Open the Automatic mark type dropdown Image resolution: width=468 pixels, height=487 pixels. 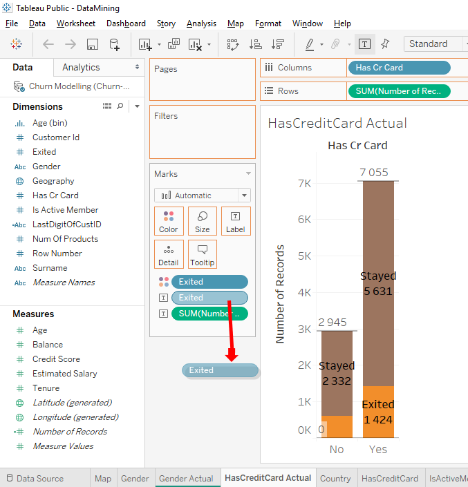click(202, 195)
